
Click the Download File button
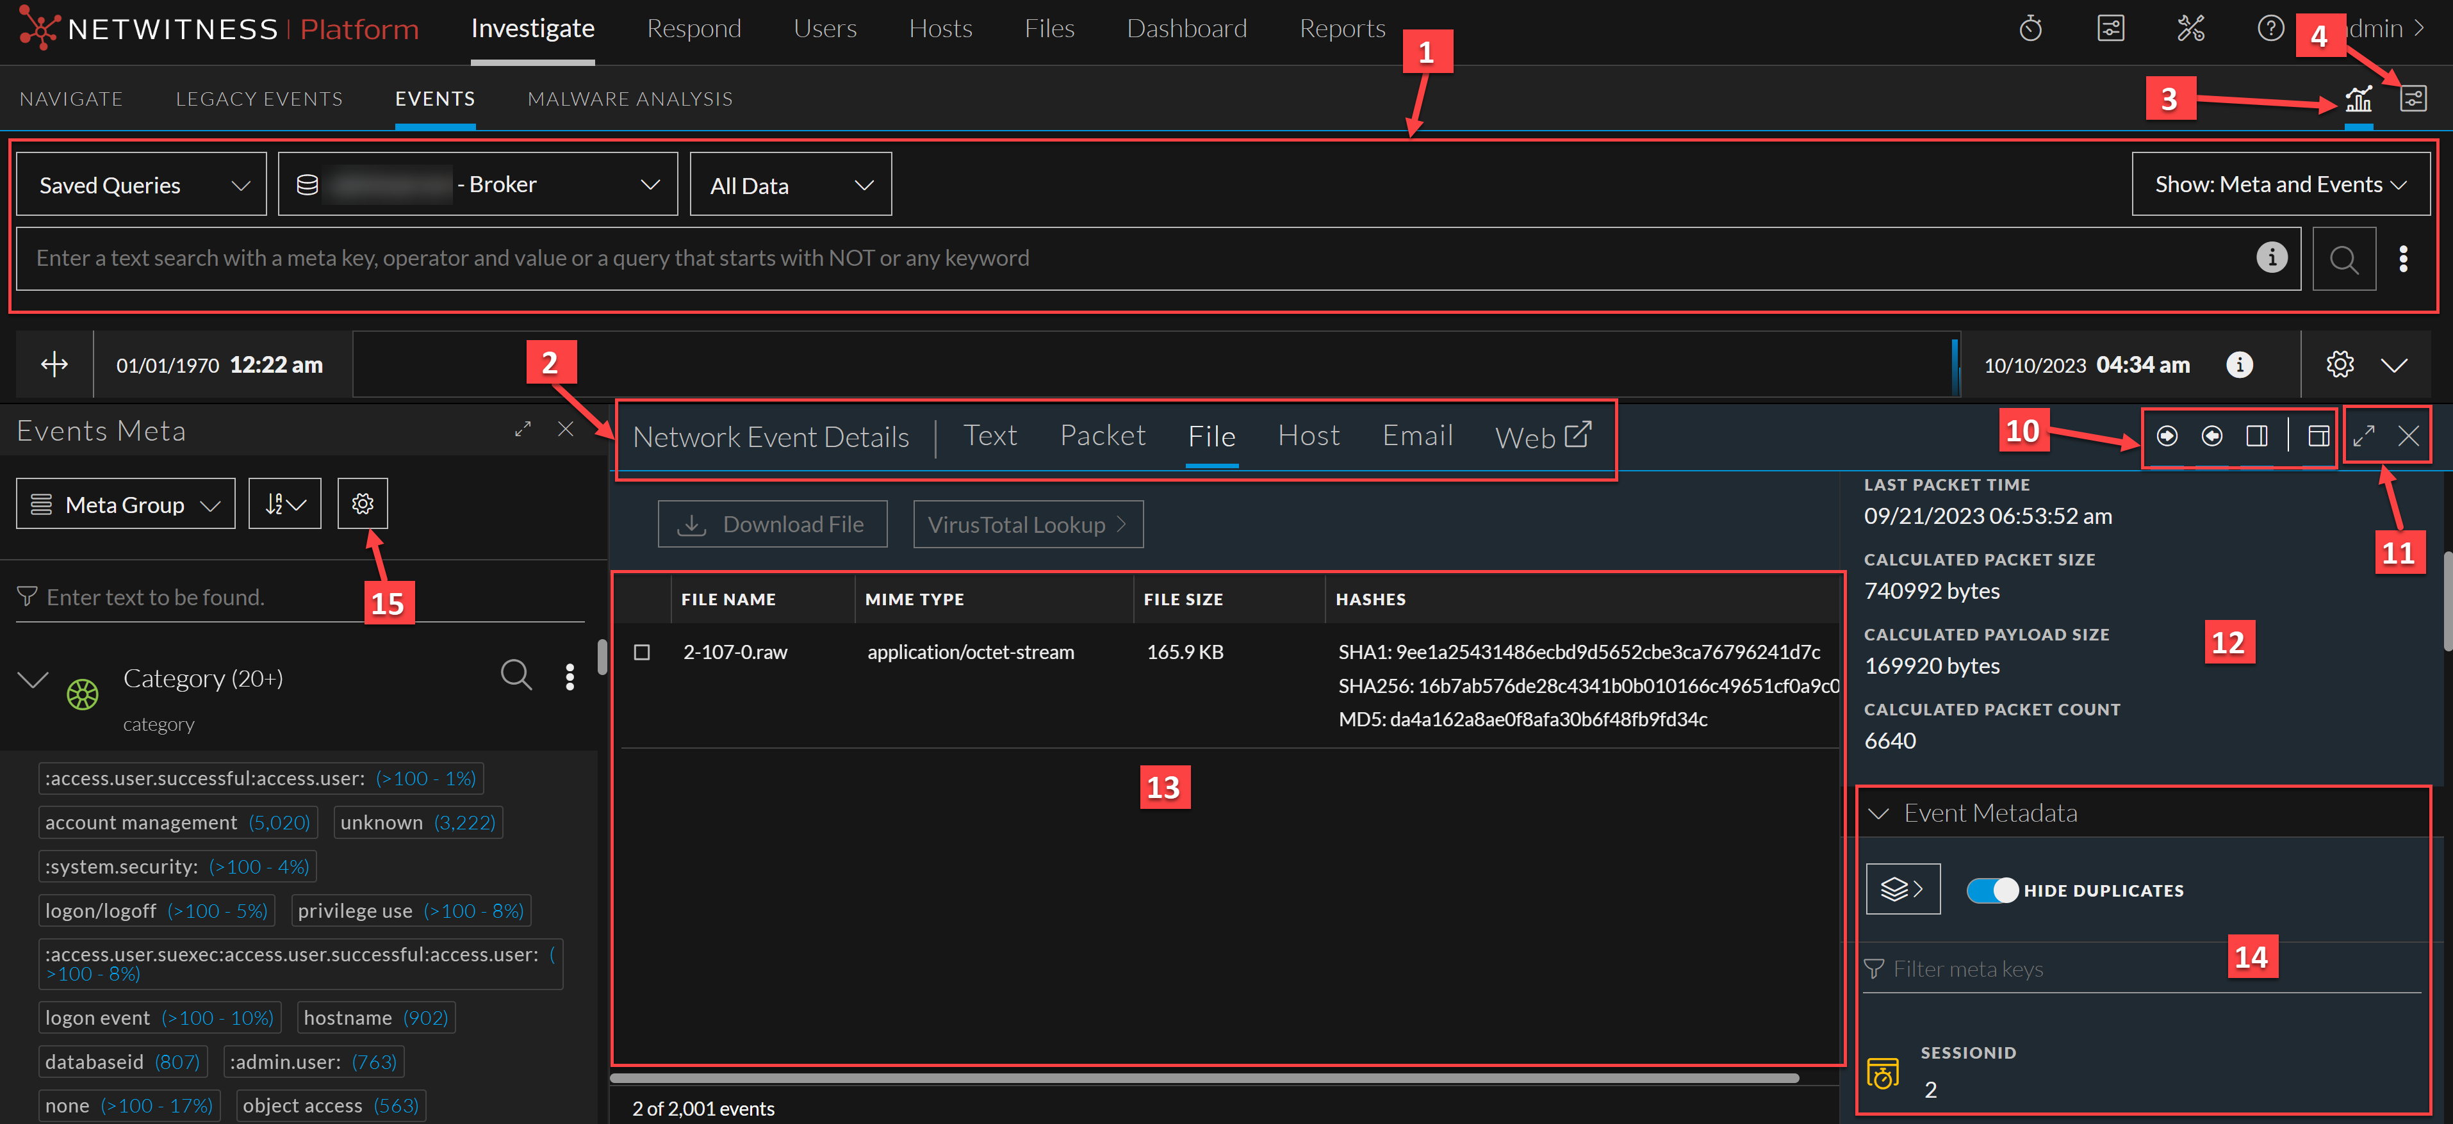pos(772,525)
